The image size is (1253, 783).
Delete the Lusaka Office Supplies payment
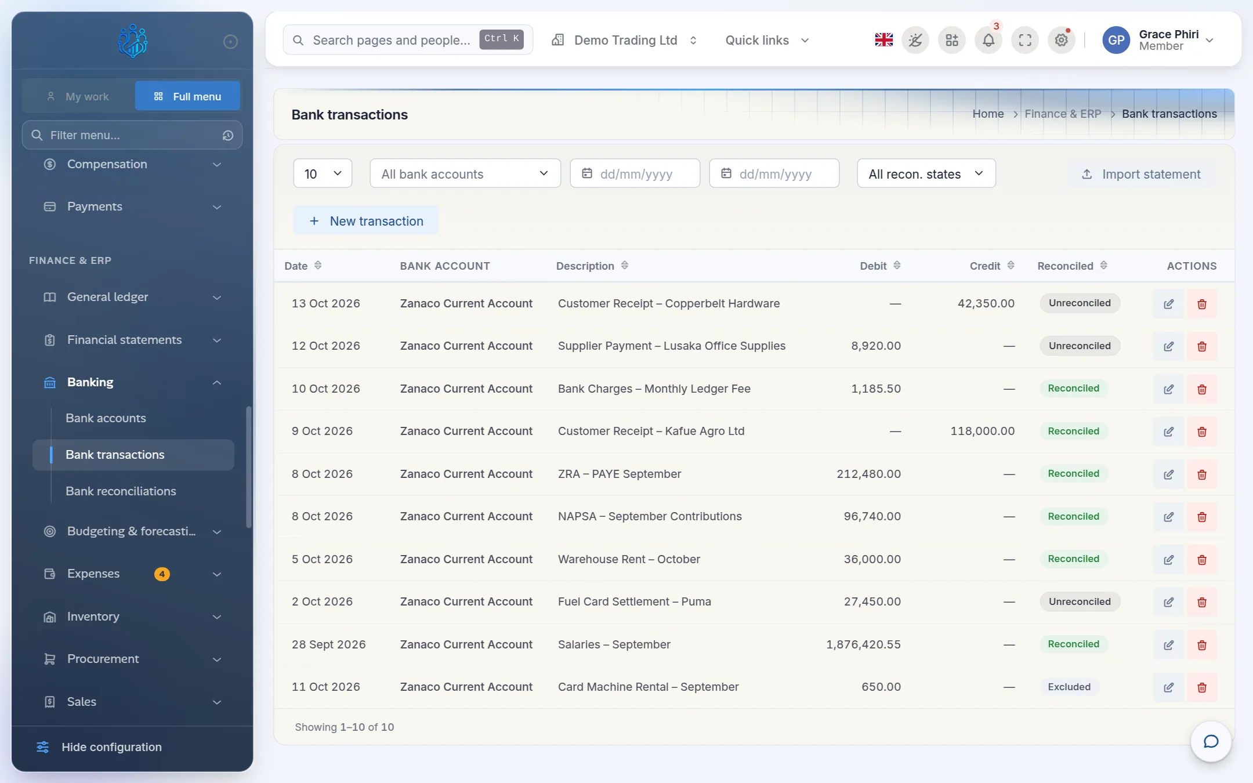click(1202, 346)
